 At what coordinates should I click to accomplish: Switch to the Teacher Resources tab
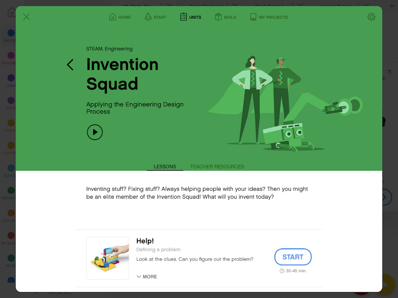(217, 167)
